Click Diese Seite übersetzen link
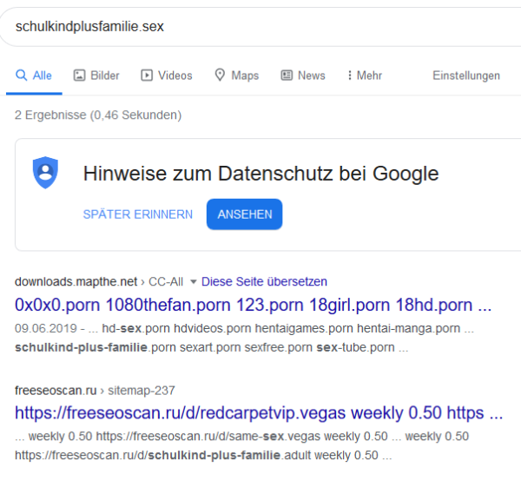521x487 pixels. click(264, 282)
